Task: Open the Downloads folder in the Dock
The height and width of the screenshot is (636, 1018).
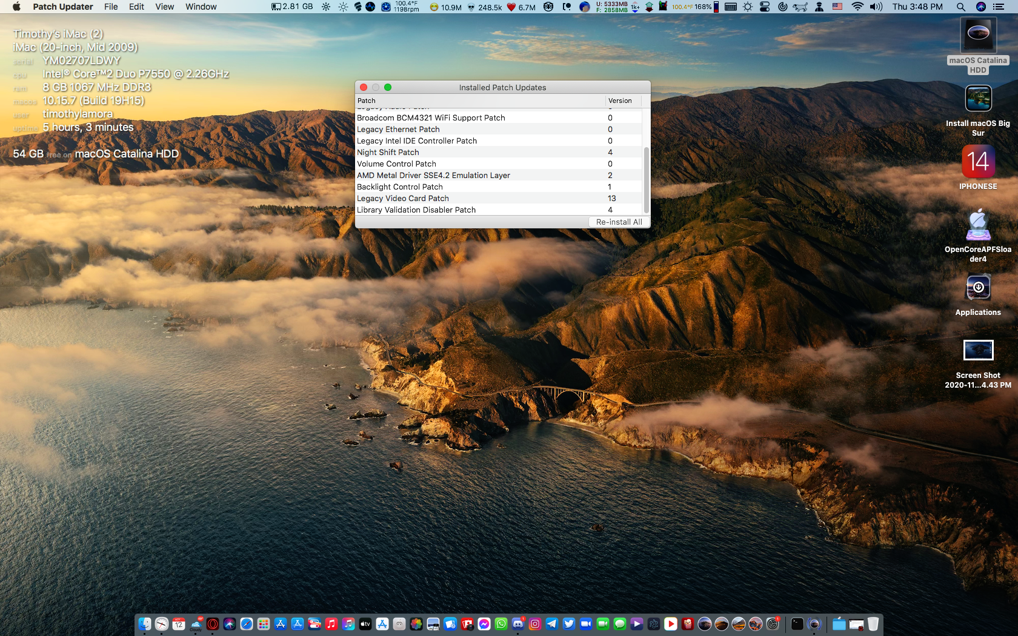Action: pyautogui.click(x=839, y=624)
